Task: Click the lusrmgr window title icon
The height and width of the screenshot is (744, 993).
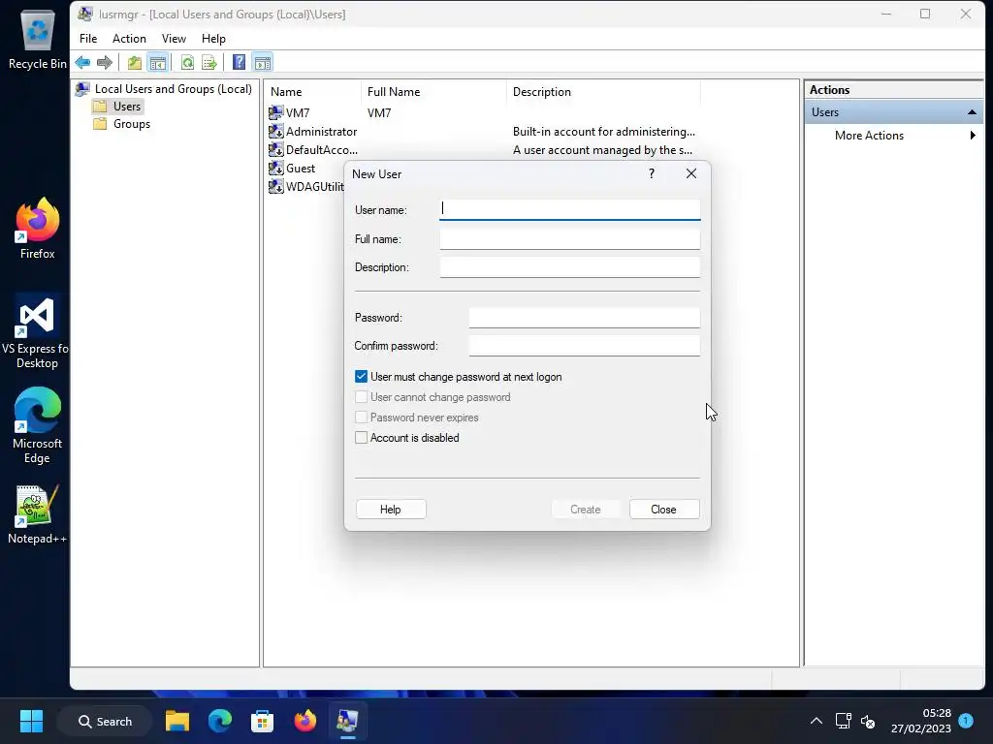Action: coord(85,14)
